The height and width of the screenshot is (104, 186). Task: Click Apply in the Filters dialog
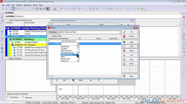click(x=130, y=42)
